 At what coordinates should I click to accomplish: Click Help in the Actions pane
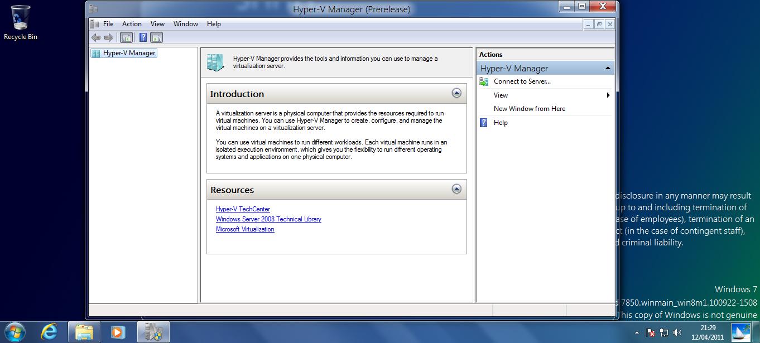tap(501, 123)
